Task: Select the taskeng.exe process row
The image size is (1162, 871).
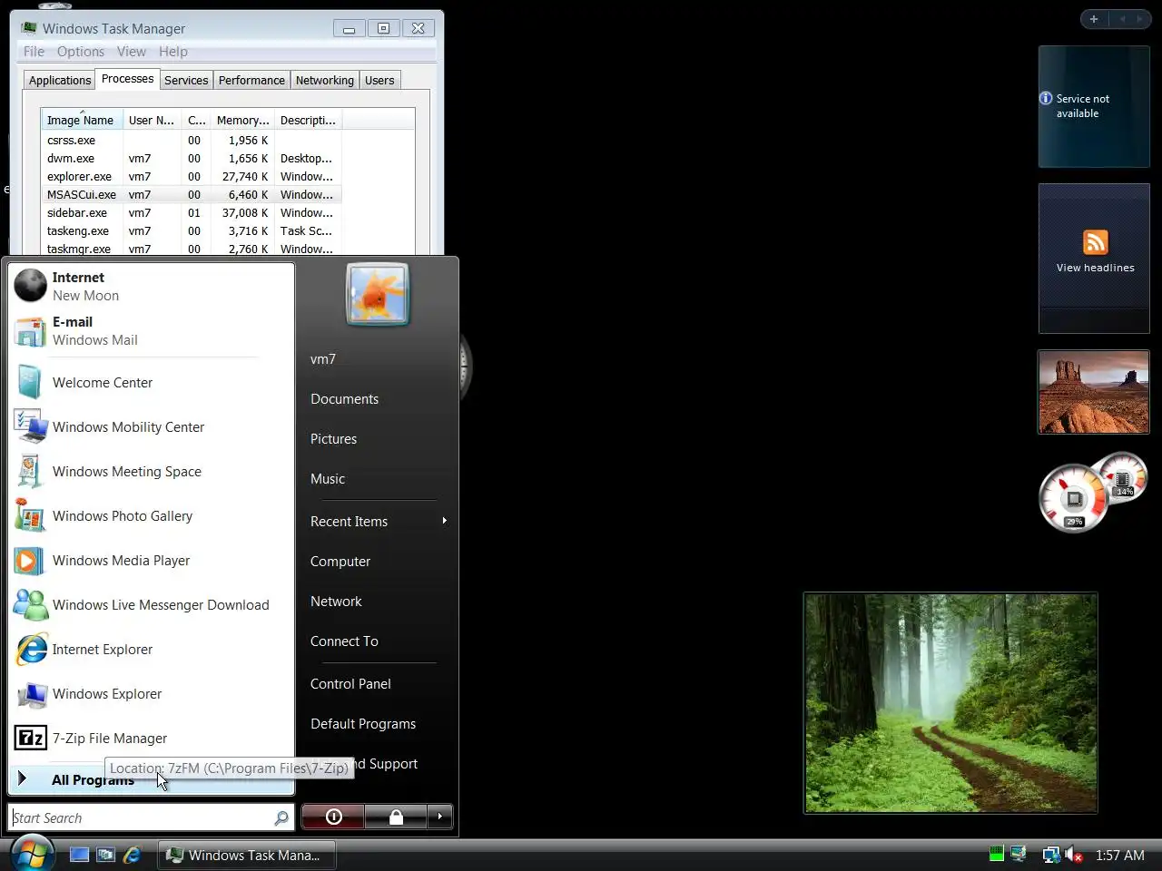Action: pos(192,230)
